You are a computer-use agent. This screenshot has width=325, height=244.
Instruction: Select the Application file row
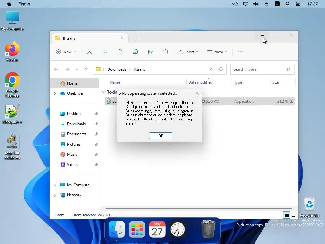199,101
